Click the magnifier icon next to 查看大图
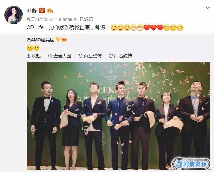This screenshot has height=172, width=214. 50,56
